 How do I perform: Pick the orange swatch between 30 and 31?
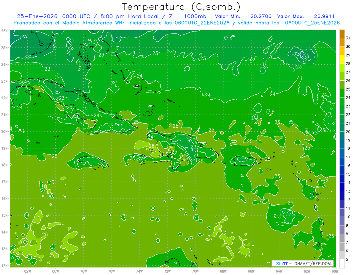click(x=342, y=42)
